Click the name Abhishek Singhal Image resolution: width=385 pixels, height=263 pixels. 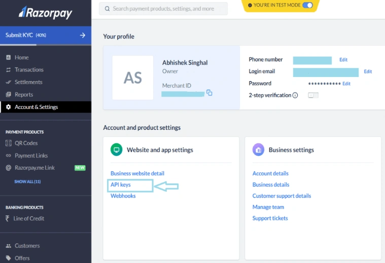click(x=185, y=63)
